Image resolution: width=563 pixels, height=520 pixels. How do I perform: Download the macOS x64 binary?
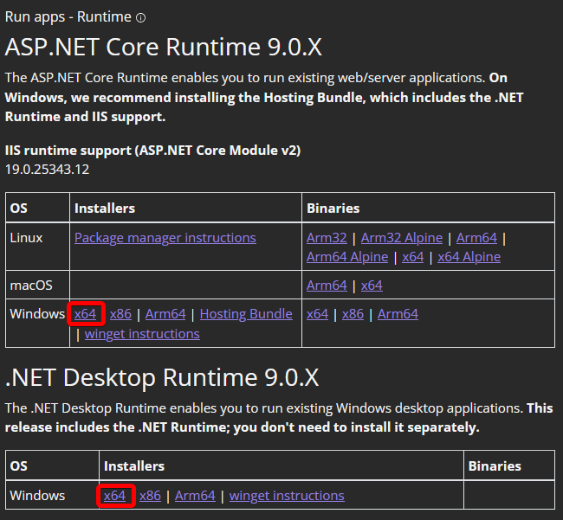click(372, 286)
